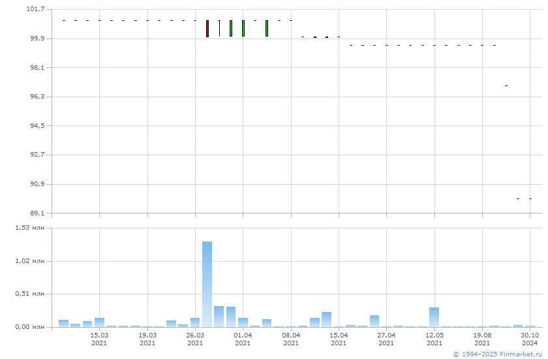Open the Finmarket.ru copyright link
Viewport: 548px width, 359px height.
(498, 354)
